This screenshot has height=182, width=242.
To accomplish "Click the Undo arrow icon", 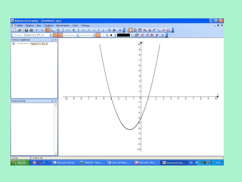I will coord(37,30).
